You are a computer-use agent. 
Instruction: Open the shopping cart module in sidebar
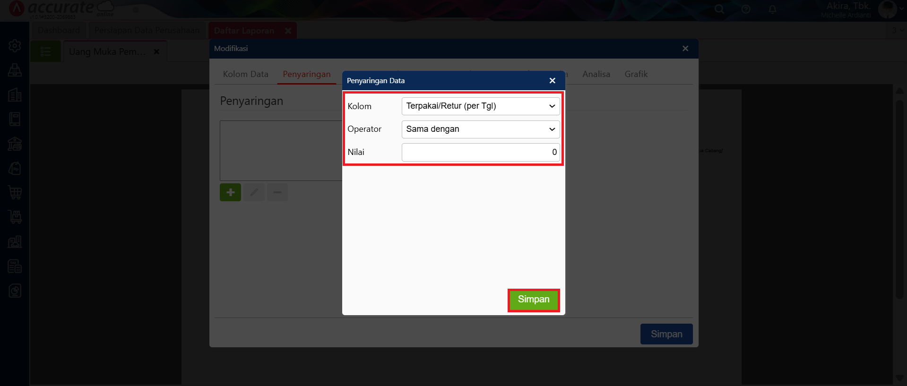click(15, 193)
